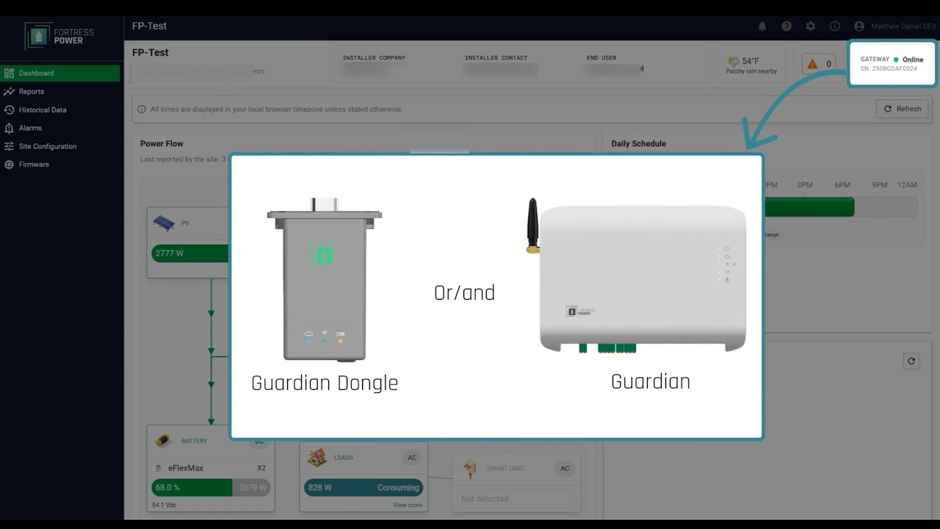Click the weather 54°F widget
Image resolution: width=940 pixels, height=529 pixels.
point(751,65)
